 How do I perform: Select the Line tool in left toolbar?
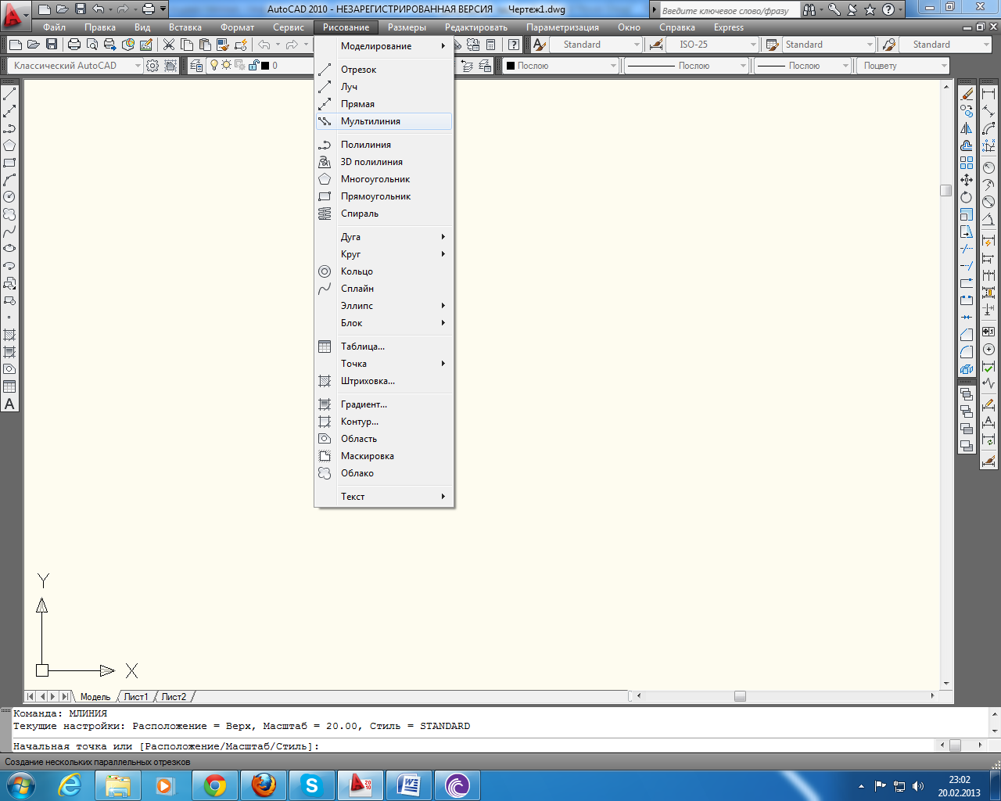(x=9, y=94)
